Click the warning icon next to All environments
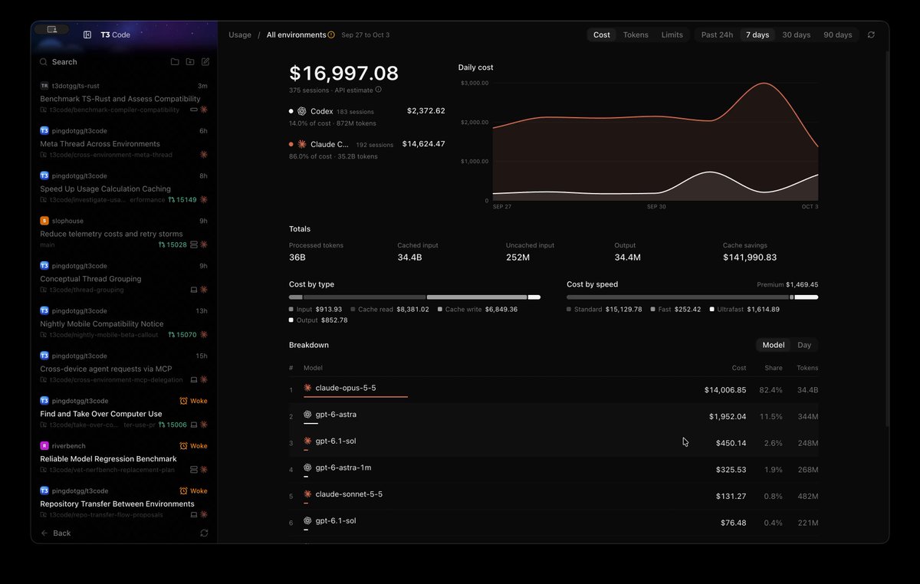The width and height of the screenshot is (920, 584). click(331, 34)
